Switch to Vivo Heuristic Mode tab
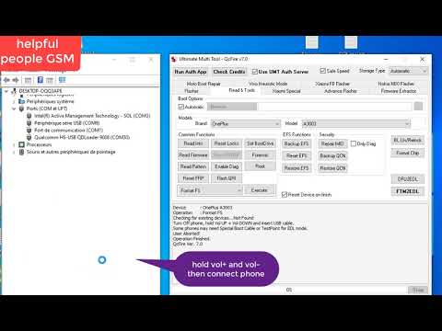This screenshot has height=331, width=442. point(268,84)
